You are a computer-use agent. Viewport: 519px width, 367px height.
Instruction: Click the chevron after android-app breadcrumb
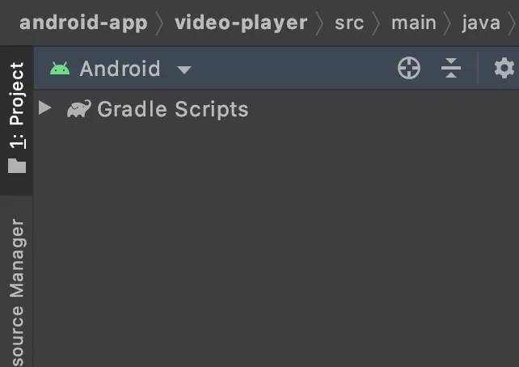(x=161, y=23)
